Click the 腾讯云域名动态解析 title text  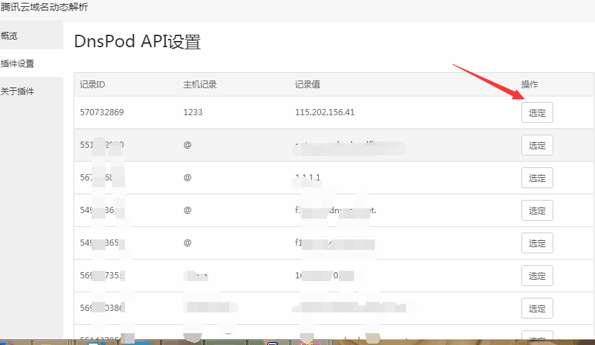44,7
